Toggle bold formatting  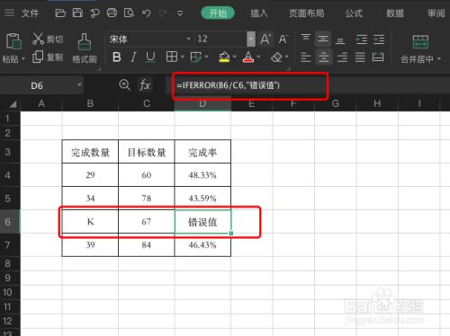coord(117,57)
